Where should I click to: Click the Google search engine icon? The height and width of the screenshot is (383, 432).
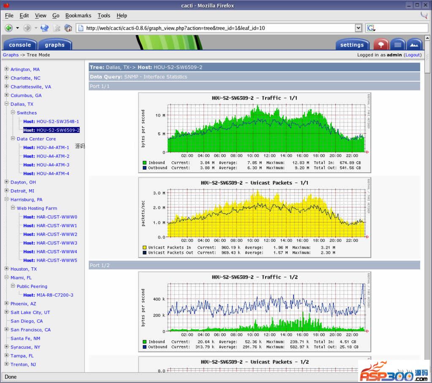[x=371, y=28]
